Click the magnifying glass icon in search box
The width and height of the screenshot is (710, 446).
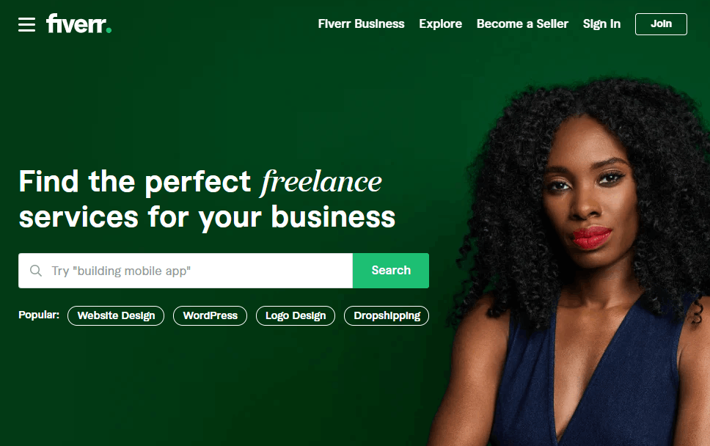[36, 271]
